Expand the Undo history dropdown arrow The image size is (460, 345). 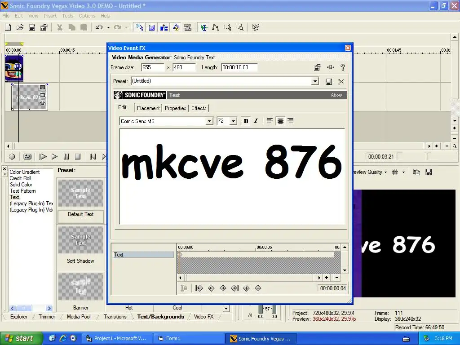point(108,27)
